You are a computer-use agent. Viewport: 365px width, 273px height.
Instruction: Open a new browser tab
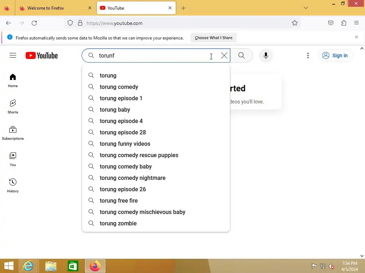click(x=184, y=8)
